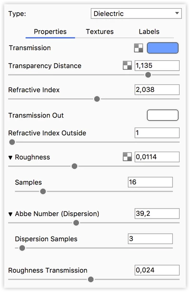Image resolution: width=190 pixels, height=292 pixels.
Task: Click the Samples value field showing 16
Action: [150, 182]
